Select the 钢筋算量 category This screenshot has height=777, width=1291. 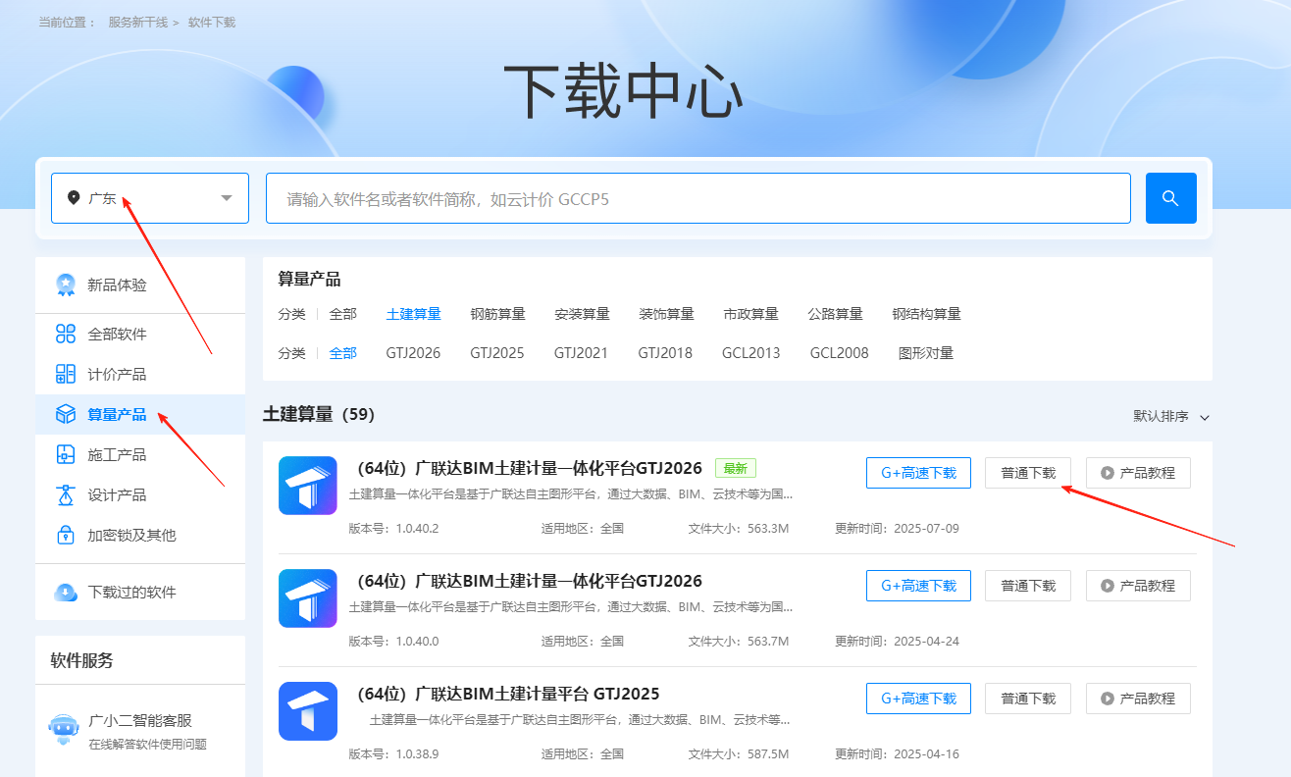pos(498,314)
